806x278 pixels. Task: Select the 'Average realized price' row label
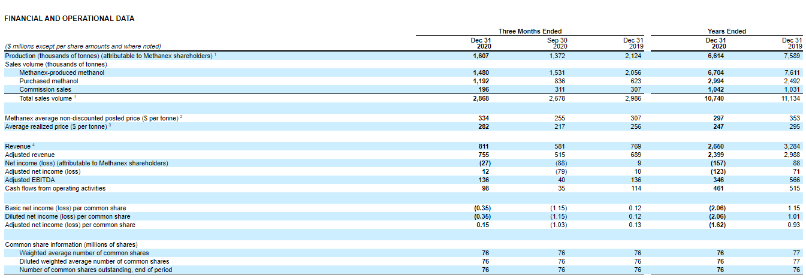[58, 126]
